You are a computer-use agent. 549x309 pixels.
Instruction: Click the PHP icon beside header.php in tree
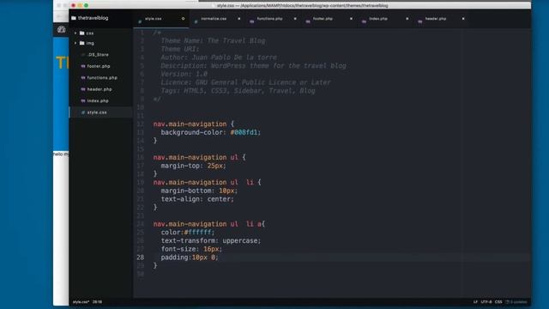(83, 89)
